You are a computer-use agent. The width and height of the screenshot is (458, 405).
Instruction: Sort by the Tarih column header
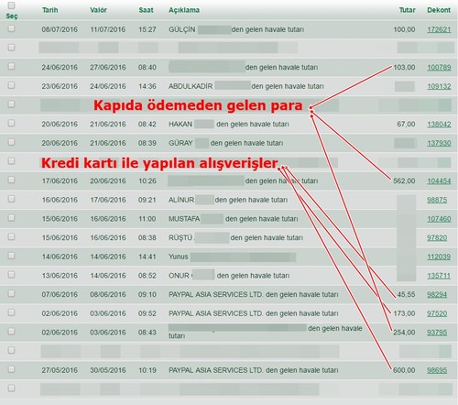(49, 10)
